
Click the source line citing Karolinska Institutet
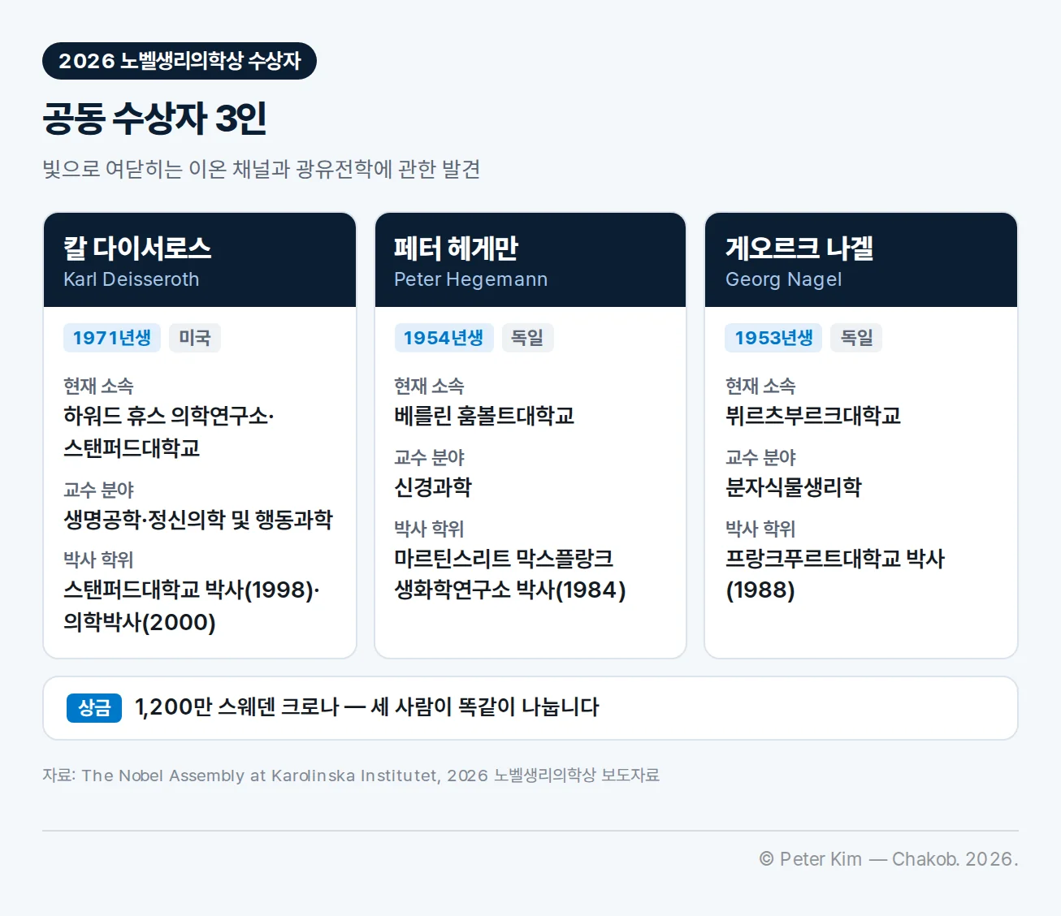click(x=351, y=776)
